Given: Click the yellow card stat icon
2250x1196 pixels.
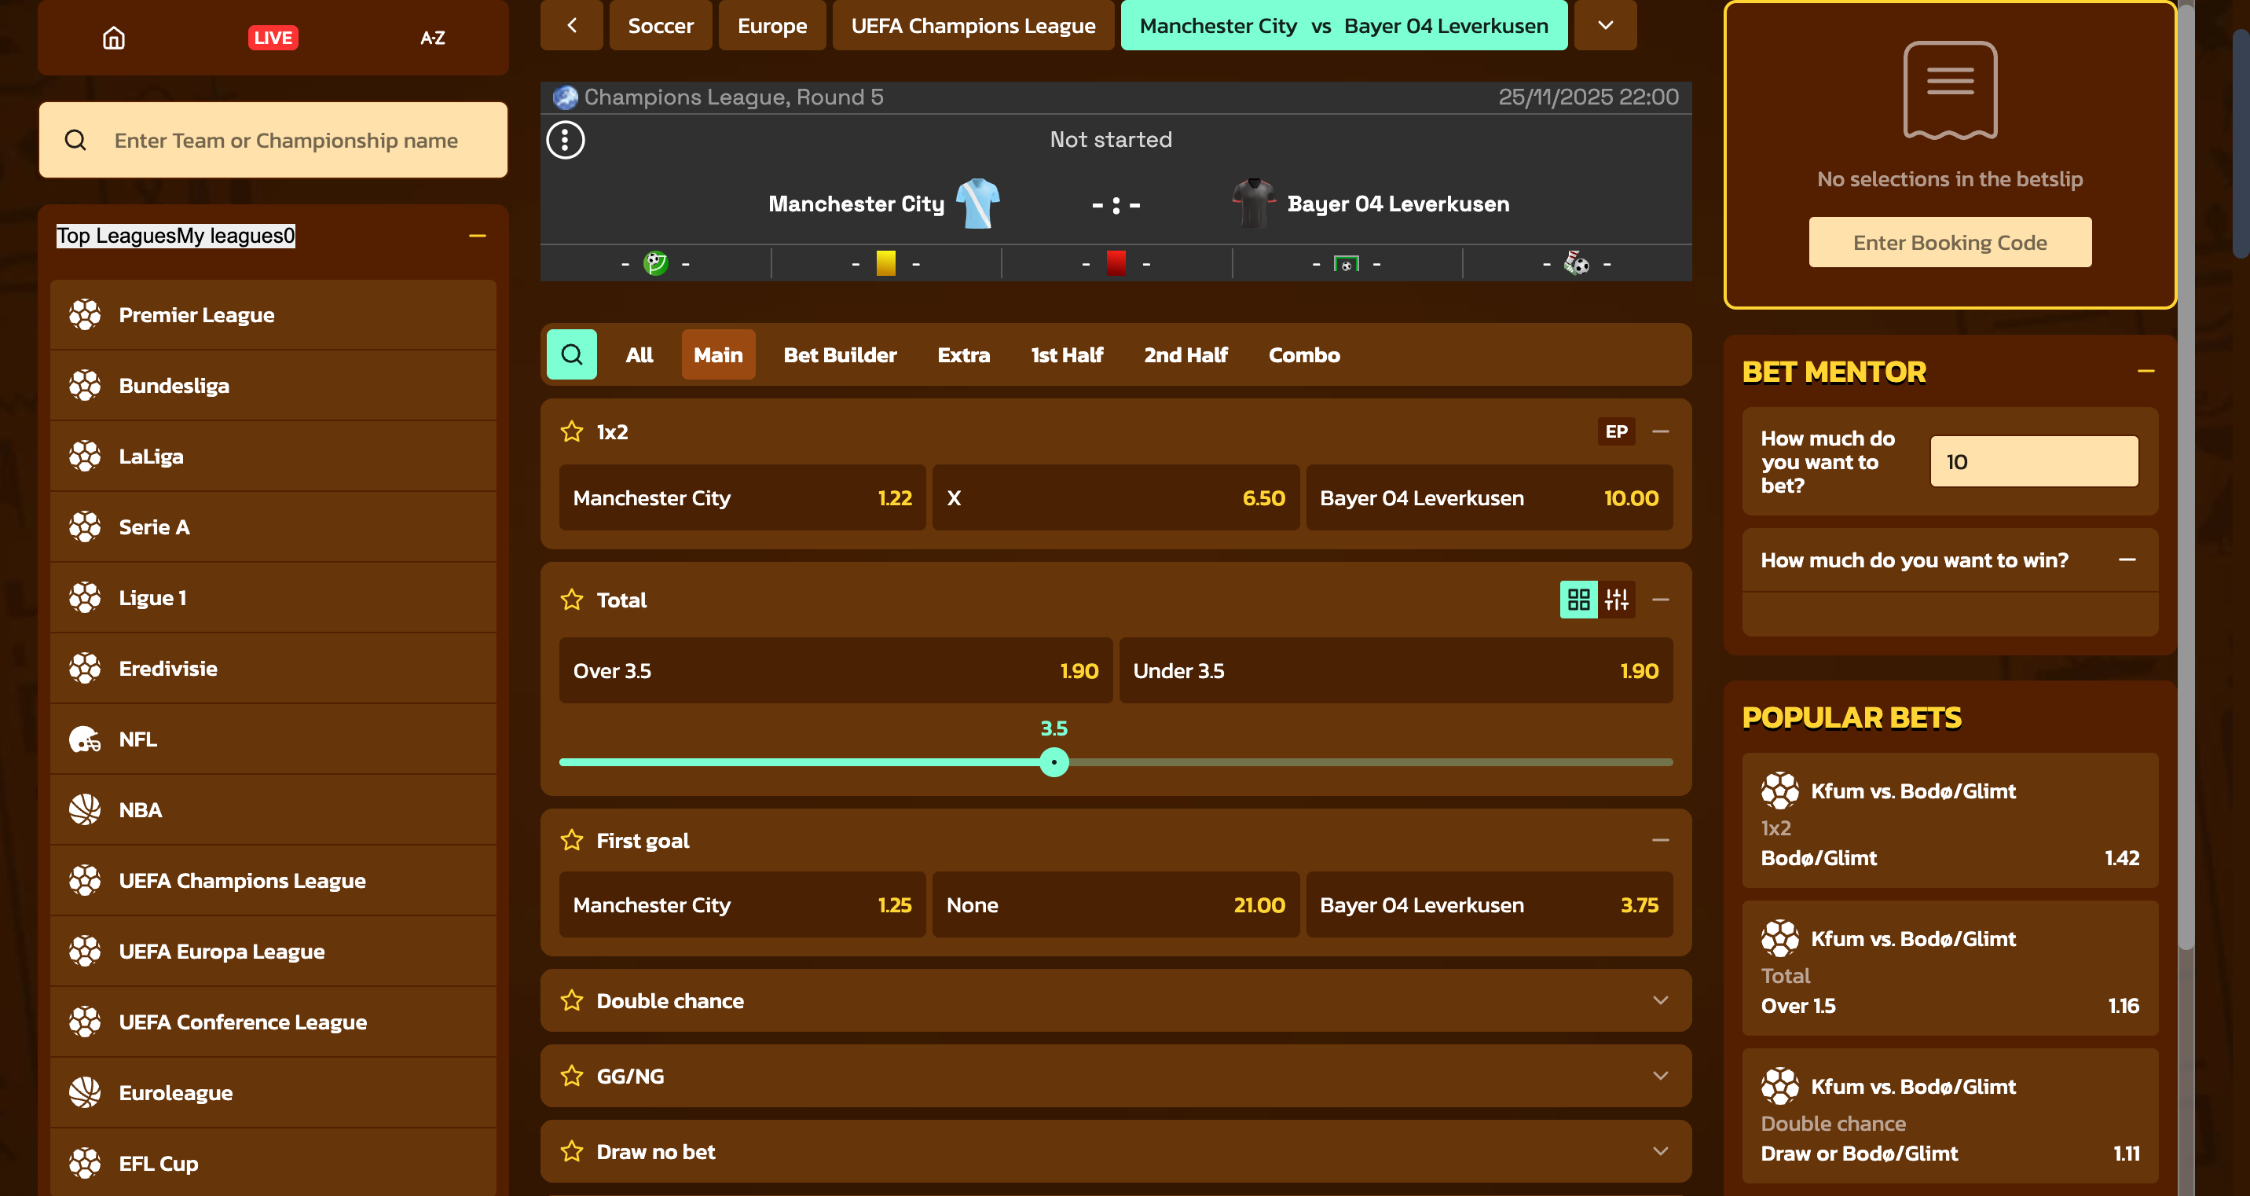Looking at the screenshot, I should pos(885,263).
